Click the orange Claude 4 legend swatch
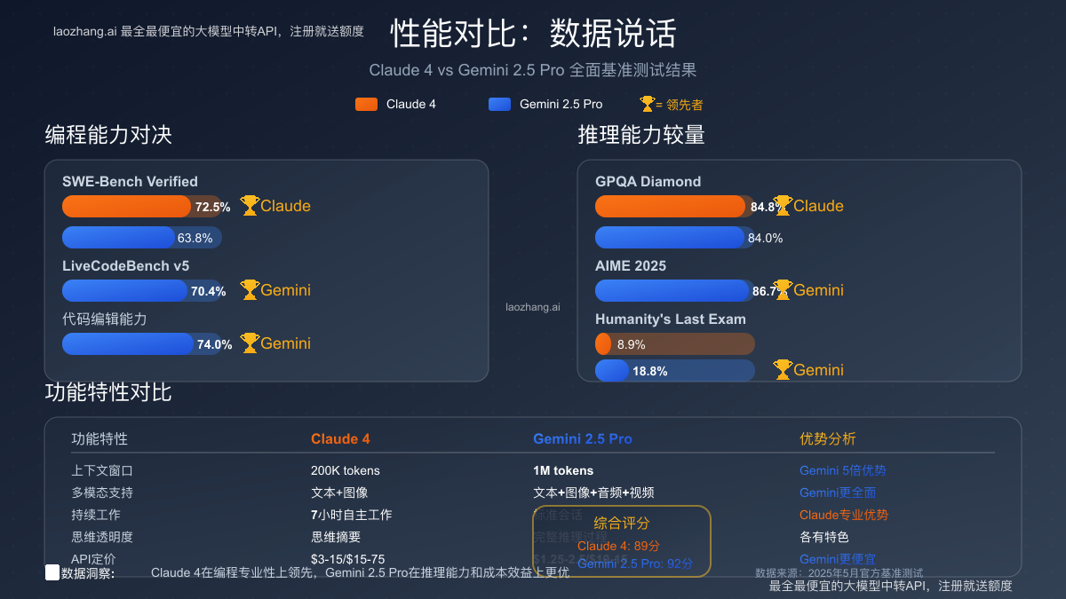 [x=367, y=104]
